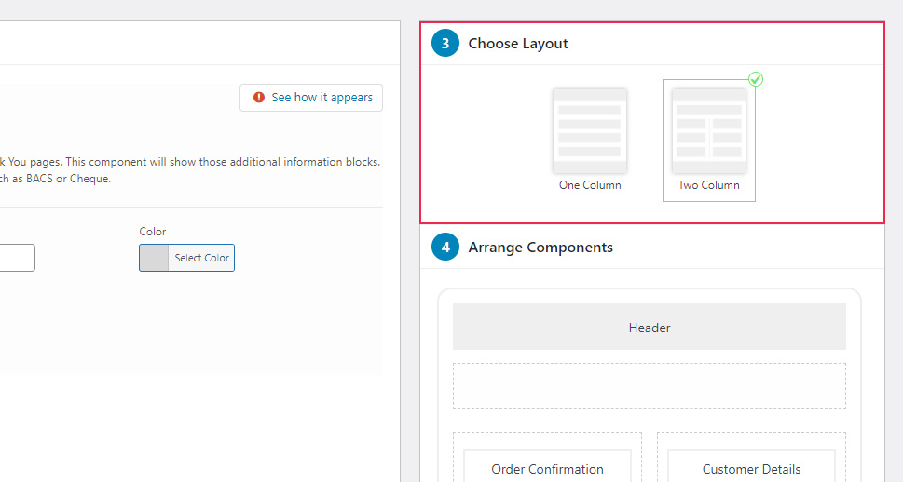Click the Color field label
This screenshot has width=903, height=482.
[153, 232]
